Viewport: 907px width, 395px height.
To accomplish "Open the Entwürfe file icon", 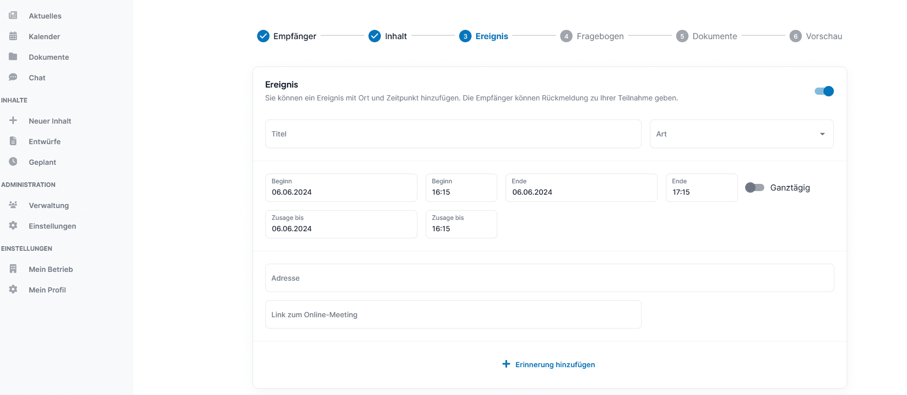I will 13,141.
